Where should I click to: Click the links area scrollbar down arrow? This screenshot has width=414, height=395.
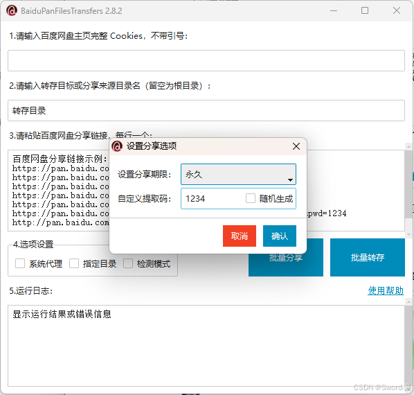[x=408, y=234]
